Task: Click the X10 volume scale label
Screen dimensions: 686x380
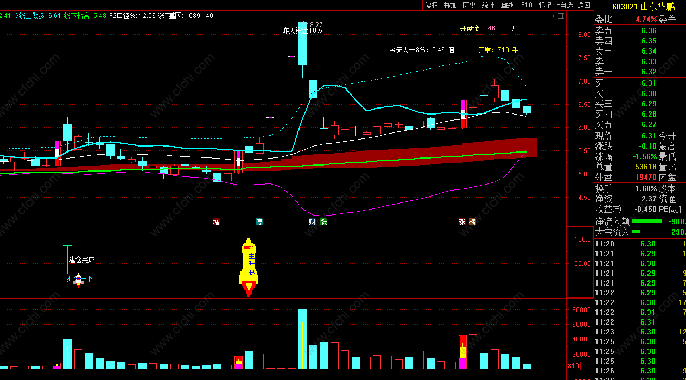Action: 573,366
